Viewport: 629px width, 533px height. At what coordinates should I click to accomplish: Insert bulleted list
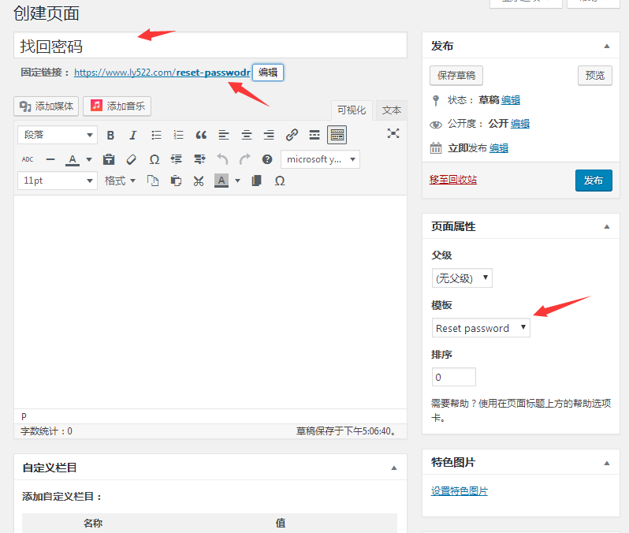click(x=156, y=135)
